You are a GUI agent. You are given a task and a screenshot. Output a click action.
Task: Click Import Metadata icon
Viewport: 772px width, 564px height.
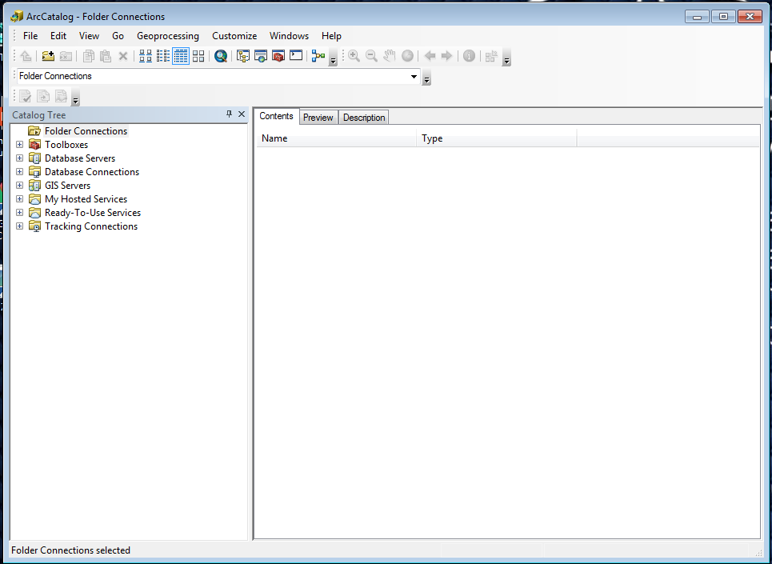[61, 96]
